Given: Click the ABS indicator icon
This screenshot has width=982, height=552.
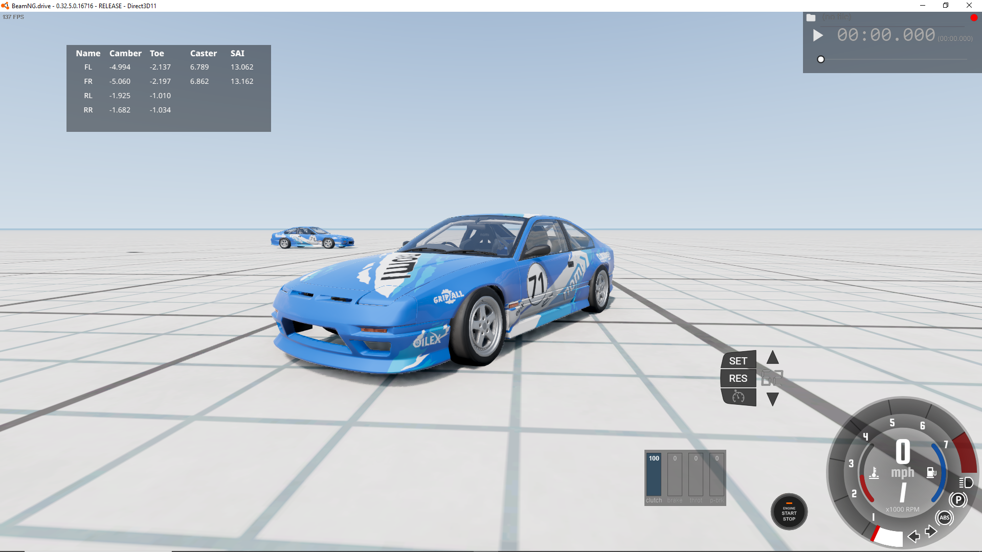Looking at the screenshot, I should [944, 518].
